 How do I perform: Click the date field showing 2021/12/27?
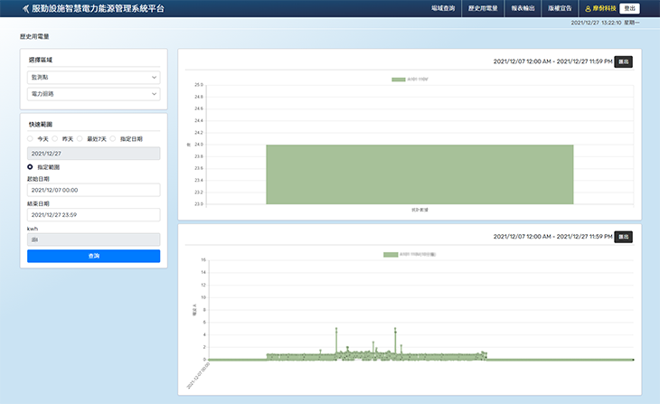tap(93, 154)
